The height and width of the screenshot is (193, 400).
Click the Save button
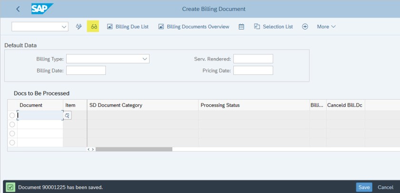[x=364, y=187]
